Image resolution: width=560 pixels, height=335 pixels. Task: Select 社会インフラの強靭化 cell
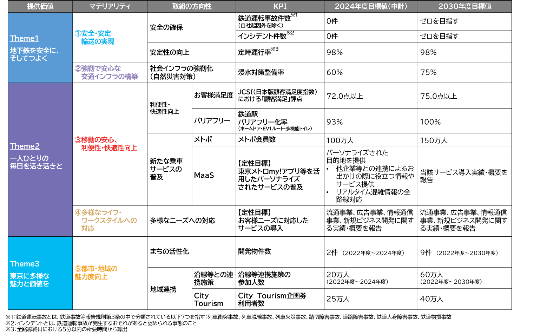click(192, 73)
